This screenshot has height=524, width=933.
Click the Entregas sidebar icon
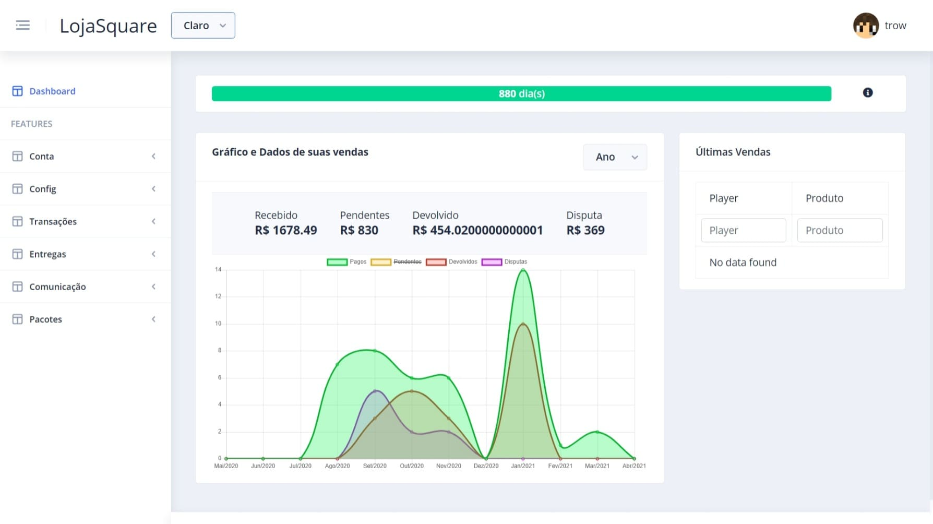tap(17, 254)
